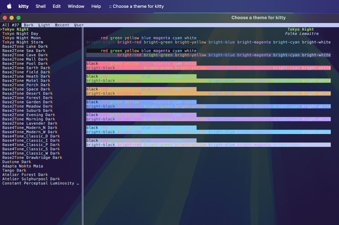Switch to the Light themes tab
Image resolution: width=339 pixels, height=225 pixels.
pos(44,25)
